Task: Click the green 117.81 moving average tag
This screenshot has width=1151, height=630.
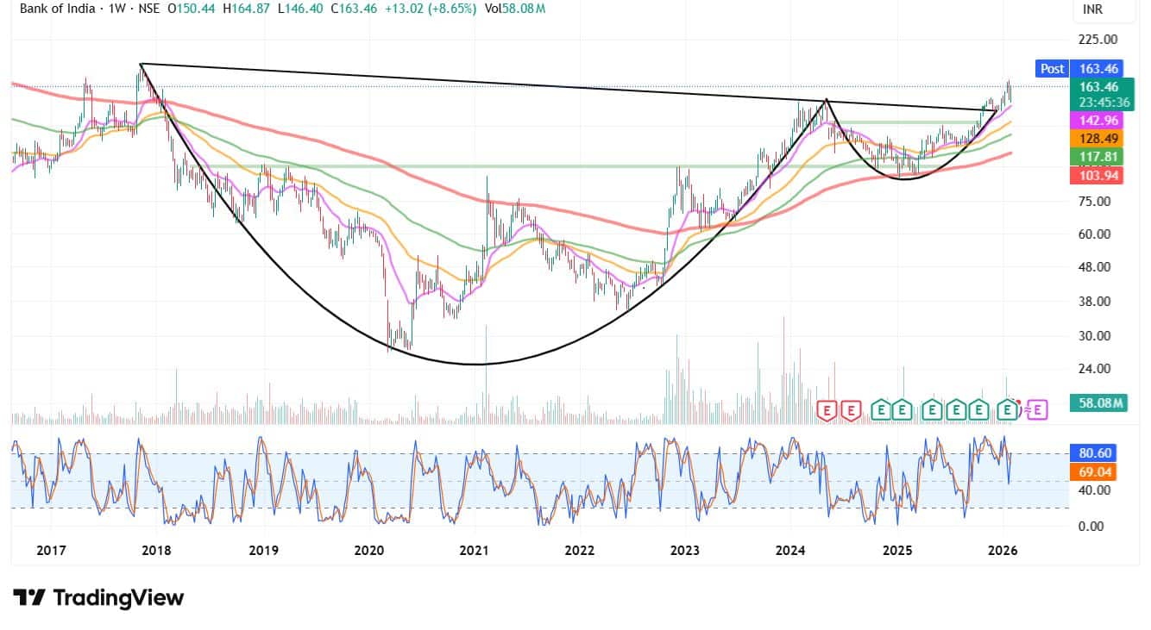Action: click(x=1098, y=157)
